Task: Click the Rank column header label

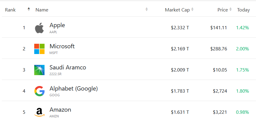Action: click(x=10, y=10)
